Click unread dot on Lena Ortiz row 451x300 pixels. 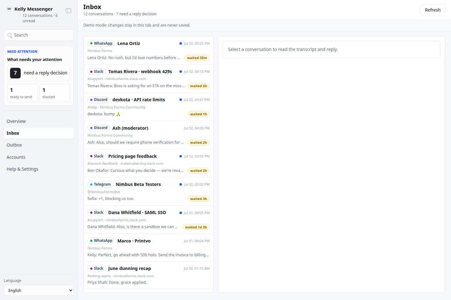click(181, 43)
